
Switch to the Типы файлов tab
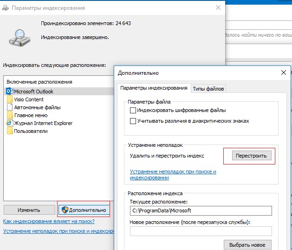tap(208, 89)
